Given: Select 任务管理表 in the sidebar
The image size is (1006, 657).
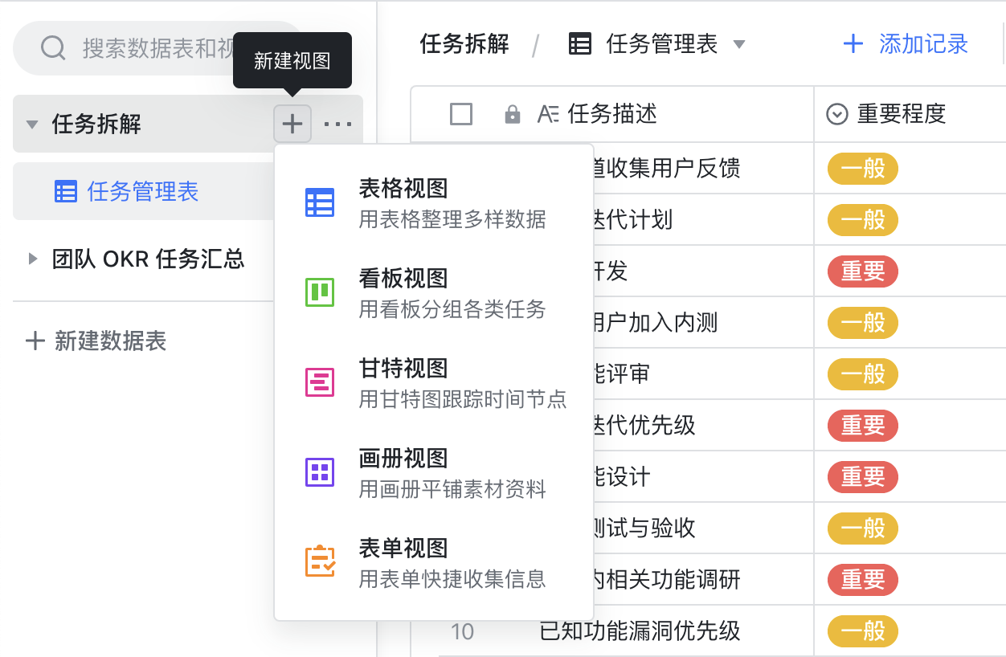Looking at the screenshot, I should point(142,191).
